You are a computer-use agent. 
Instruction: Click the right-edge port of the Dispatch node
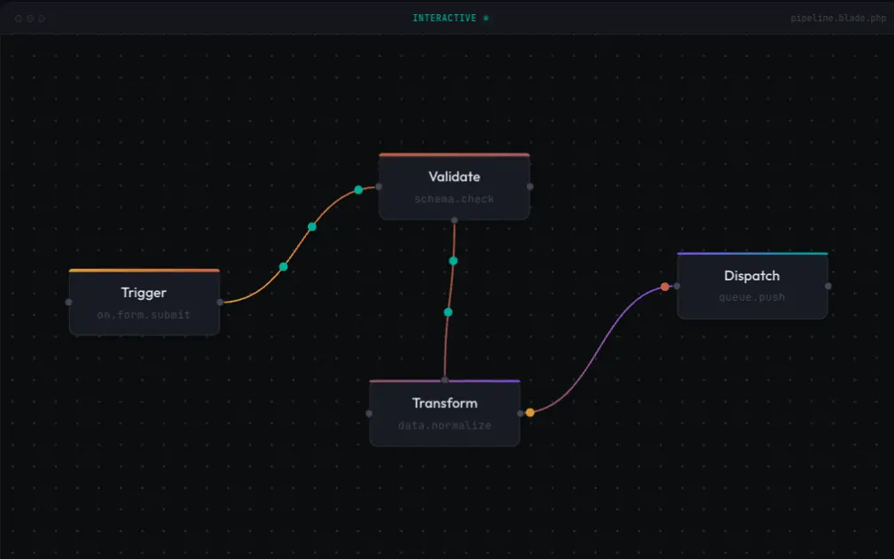(x=827, y=286)
